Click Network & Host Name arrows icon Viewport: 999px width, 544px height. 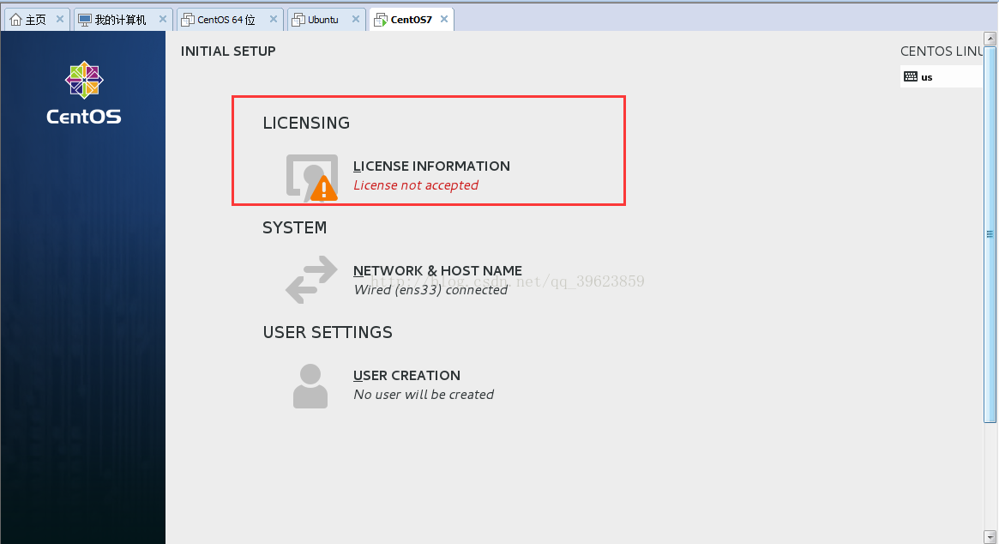(311, 280)
